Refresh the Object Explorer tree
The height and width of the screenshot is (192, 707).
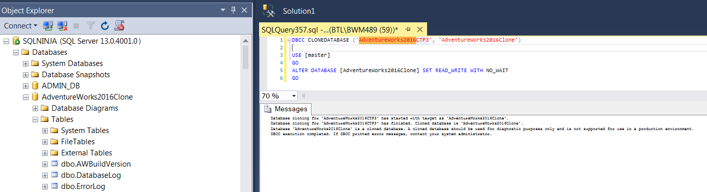point(105,25)
